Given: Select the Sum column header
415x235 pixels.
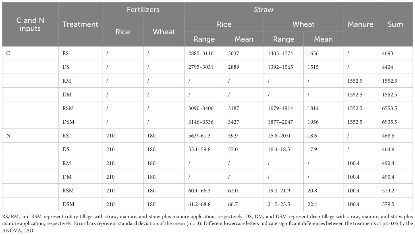Looking at the screenshot, I should pyautogui.click(x=395, y=24).
